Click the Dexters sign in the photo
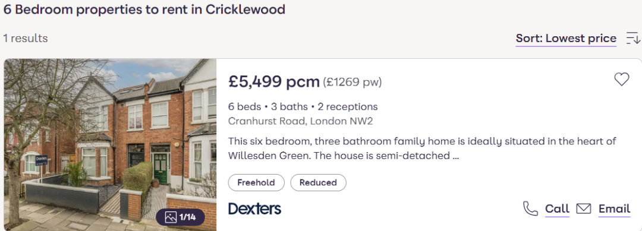Screen dimensions: 642x231 42,159
